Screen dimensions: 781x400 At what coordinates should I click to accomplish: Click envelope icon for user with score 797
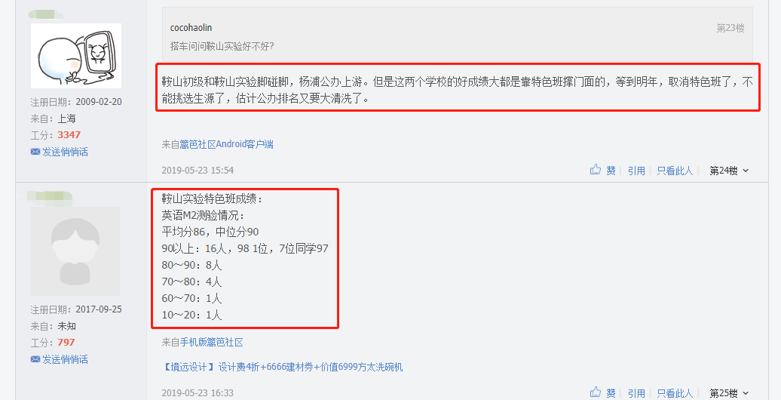point(35,359)
